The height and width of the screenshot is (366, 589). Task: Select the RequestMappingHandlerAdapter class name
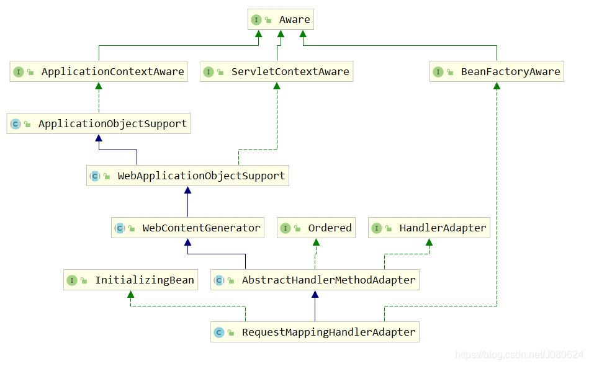pyautogui.click(x=328, y=333)
